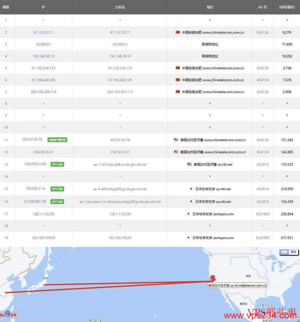Click the AS 号 column header
Image resolution: width=300 pixels, height=322 pixels.
tap(262, 7)
